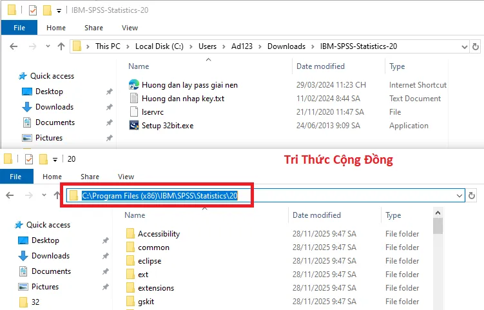Click 'Local Disk (C:)' breadcrumb segment
Image resolution: width=484 pixels, height=310 pixels.
[159, 46]
